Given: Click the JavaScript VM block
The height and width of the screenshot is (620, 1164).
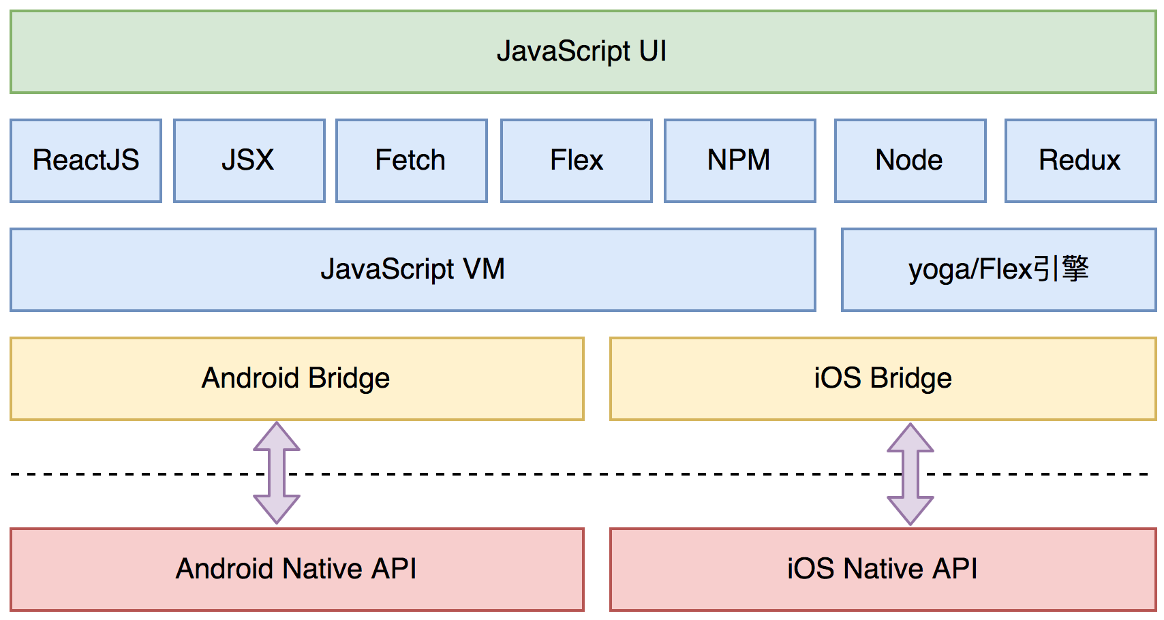Looking at the screenshot, I should [413, 270].
